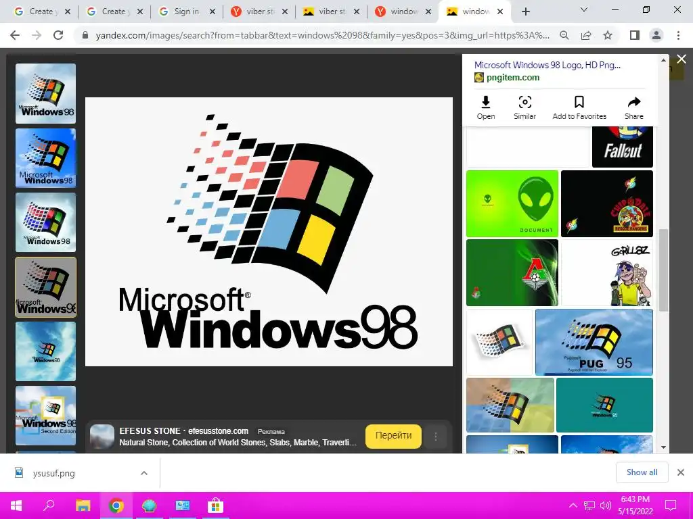Select small-logo cloud sky thumbnail

45,351
